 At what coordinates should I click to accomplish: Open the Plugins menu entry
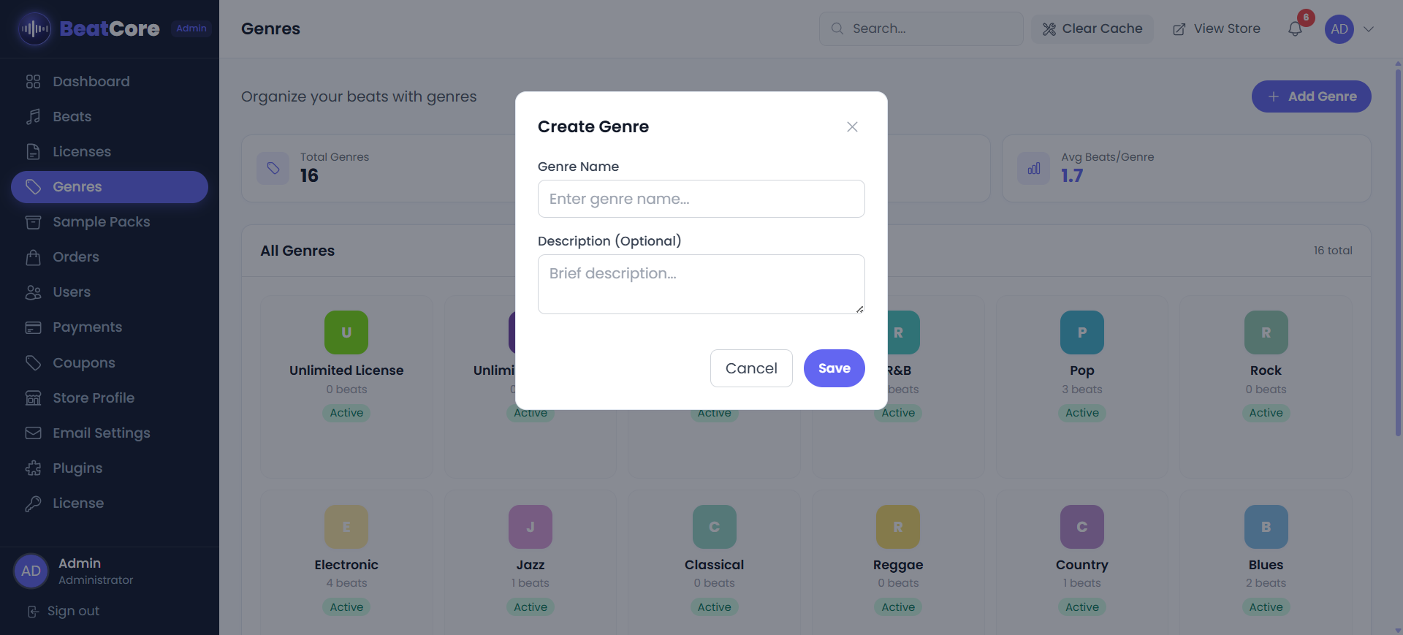point(77,468)
